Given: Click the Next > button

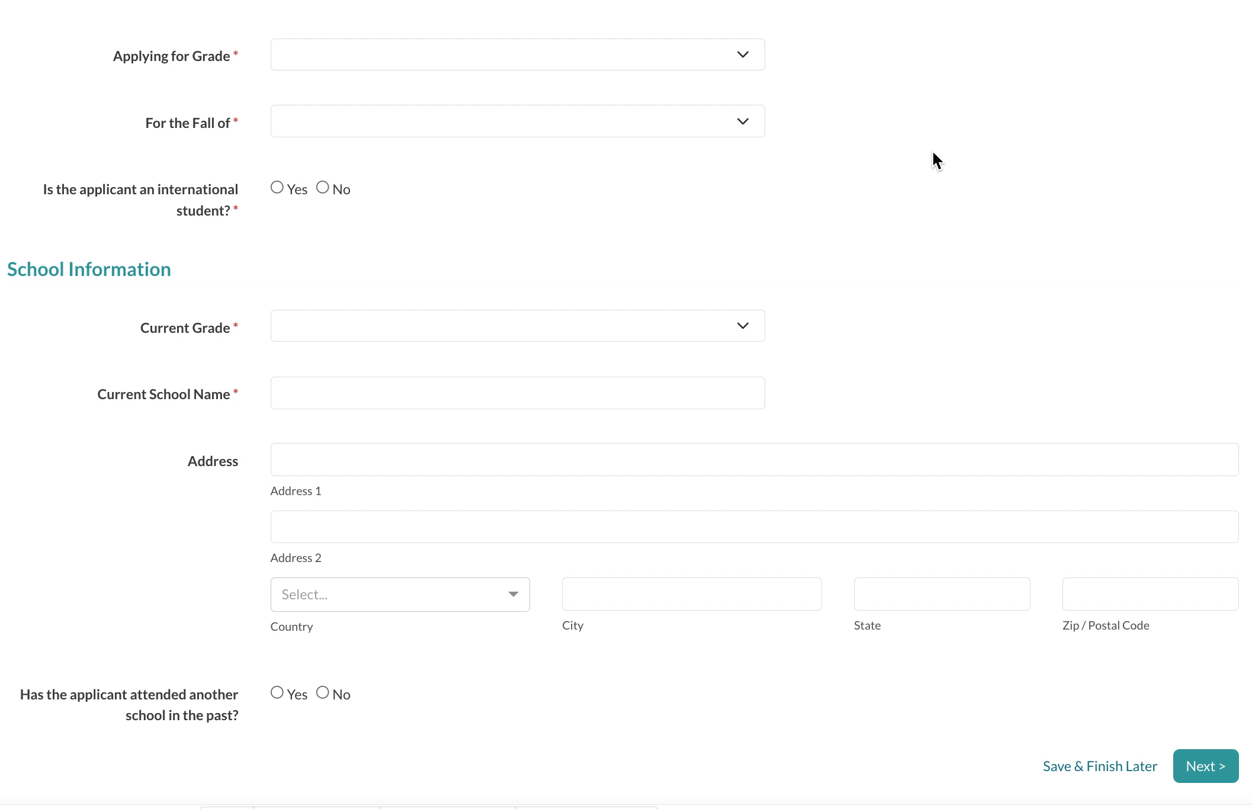Looking at the screenshot, I should [1205, 766].
